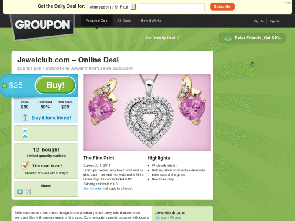Image resolution: width=295 pixels, height=221 pixels.
Task: Click the red plus icon beside Get Deals By Email
Action: coord(178,38)
